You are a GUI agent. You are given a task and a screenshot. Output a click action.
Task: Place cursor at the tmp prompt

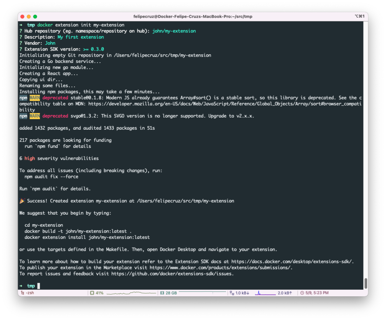38,286
